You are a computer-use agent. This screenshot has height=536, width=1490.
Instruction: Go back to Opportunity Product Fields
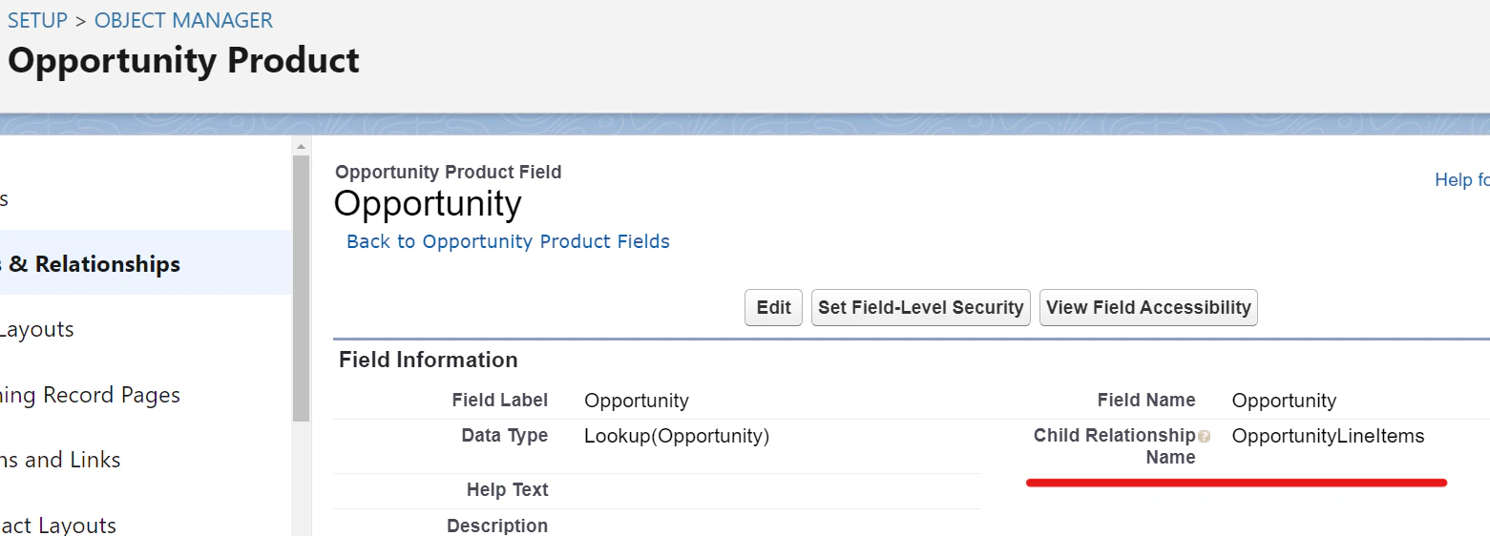pos(508,241)
